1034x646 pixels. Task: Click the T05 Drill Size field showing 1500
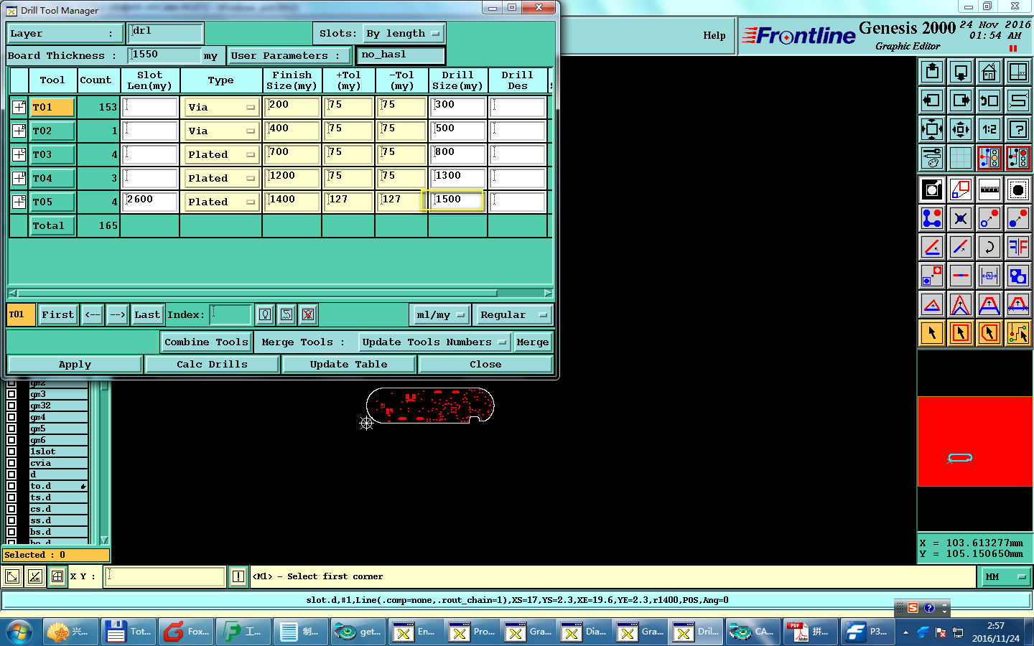click(x=457, y=200)
